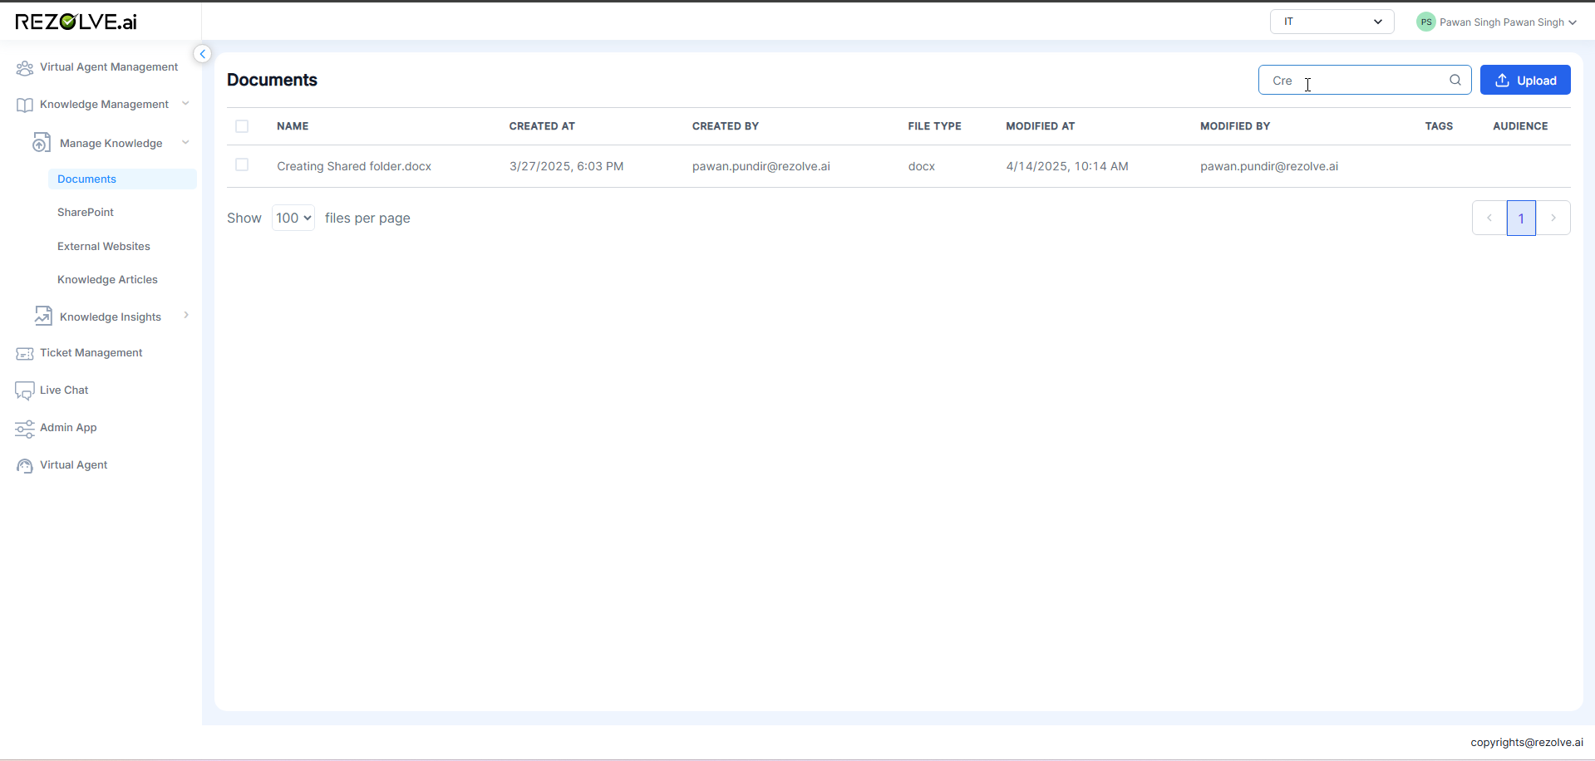The height and width of the screenshot is (761, 1595).
Task: Click the Virtual Agent Management people icon
Action: 25,68
